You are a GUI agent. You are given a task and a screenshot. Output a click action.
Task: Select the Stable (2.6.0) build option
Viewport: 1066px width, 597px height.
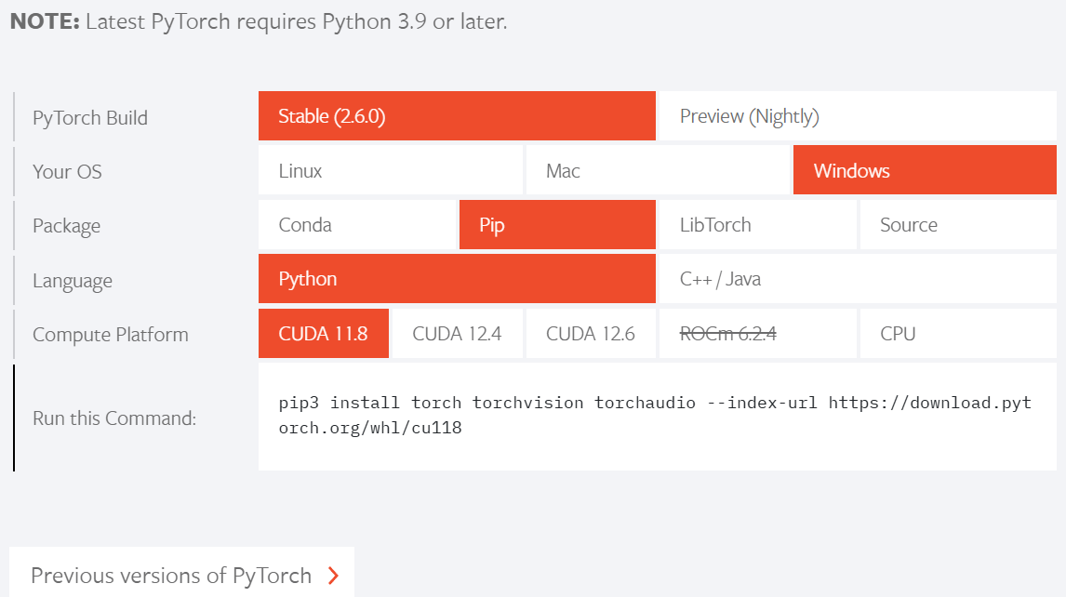457,116
